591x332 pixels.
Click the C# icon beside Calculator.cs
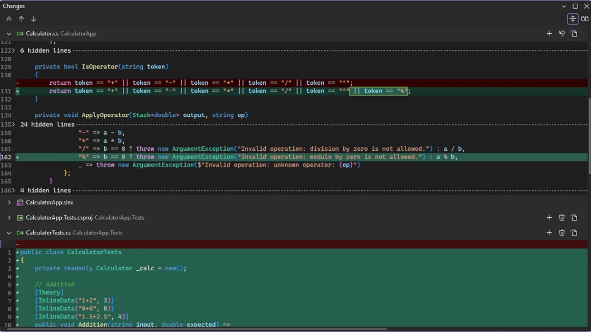pos(20,33)
